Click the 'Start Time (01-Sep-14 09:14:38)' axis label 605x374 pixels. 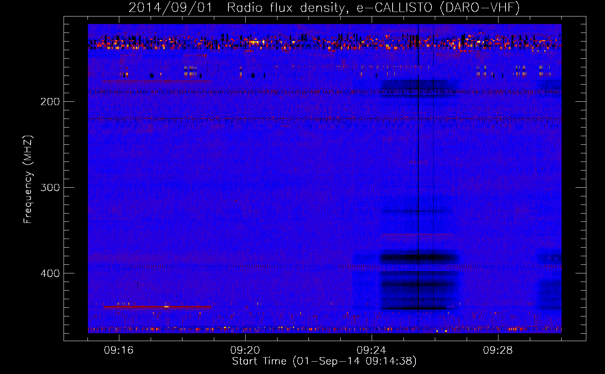click(324, 361)
